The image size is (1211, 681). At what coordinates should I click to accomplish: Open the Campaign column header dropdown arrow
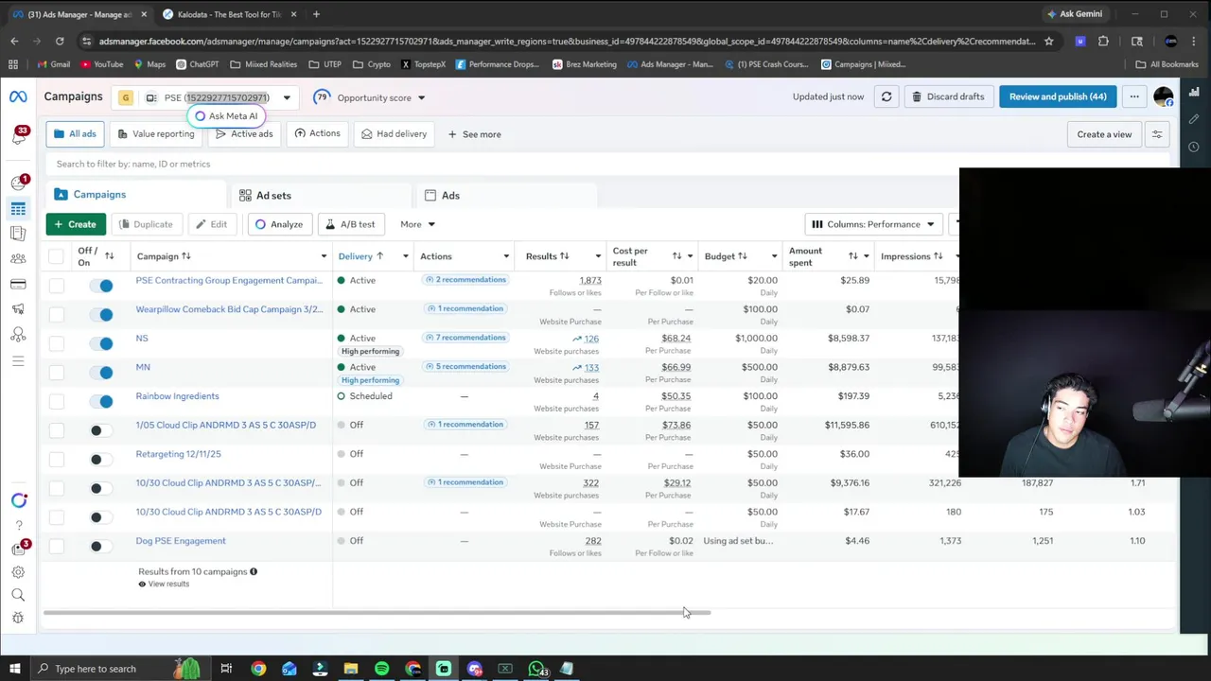pyautogui.click(x=324, y=256)
